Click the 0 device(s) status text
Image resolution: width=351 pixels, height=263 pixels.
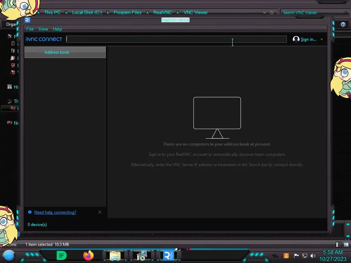tap(37, 225)
